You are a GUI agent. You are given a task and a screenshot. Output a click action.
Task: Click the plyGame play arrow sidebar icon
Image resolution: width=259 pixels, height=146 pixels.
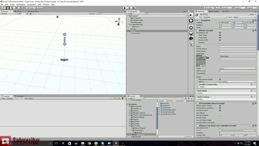coord(191,15)
